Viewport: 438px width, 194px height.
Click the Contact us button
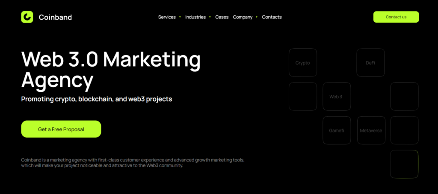(396, 17)
